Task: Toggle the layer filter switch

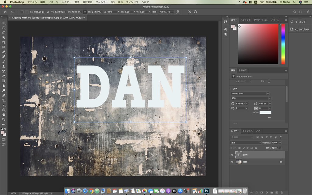Action: click(x=281, y=137)
